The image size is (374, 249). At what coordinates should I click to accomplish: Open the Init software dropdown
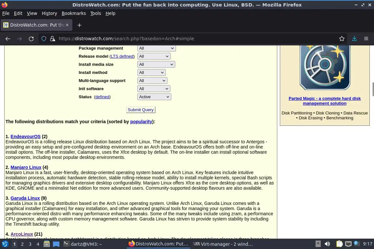point(154,89)
